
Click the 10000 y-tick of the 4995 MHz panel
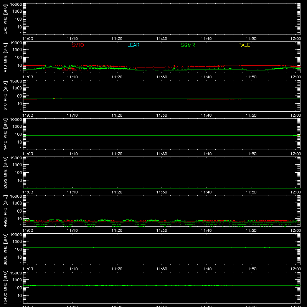(16, 196)
